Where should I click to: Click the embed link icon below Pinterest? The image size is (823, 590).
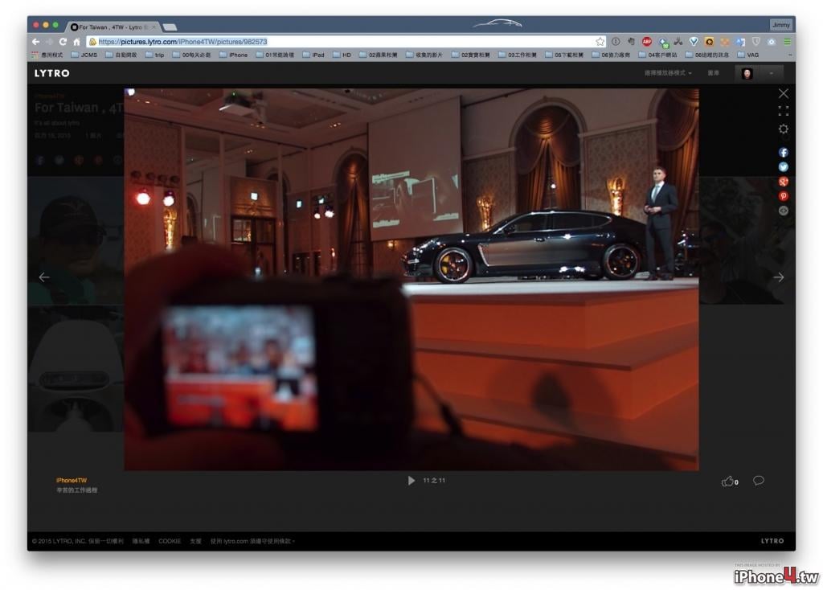tap(783, 211)
